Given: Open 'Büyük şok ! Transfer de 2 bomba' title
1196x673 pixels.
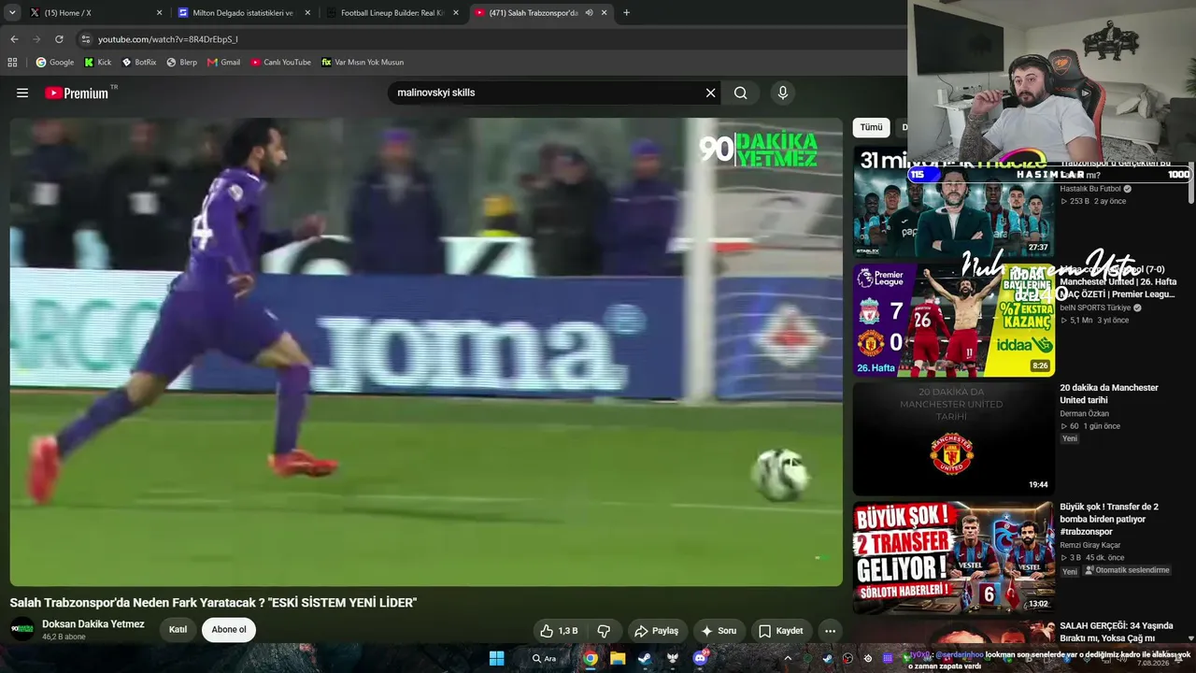Looking at the screenshot, I should coord(1109,519).
